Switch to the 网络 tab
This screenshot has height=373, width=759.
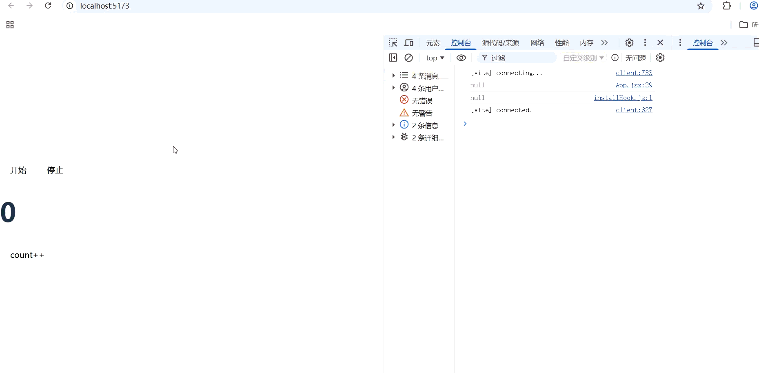pos(537,43)
